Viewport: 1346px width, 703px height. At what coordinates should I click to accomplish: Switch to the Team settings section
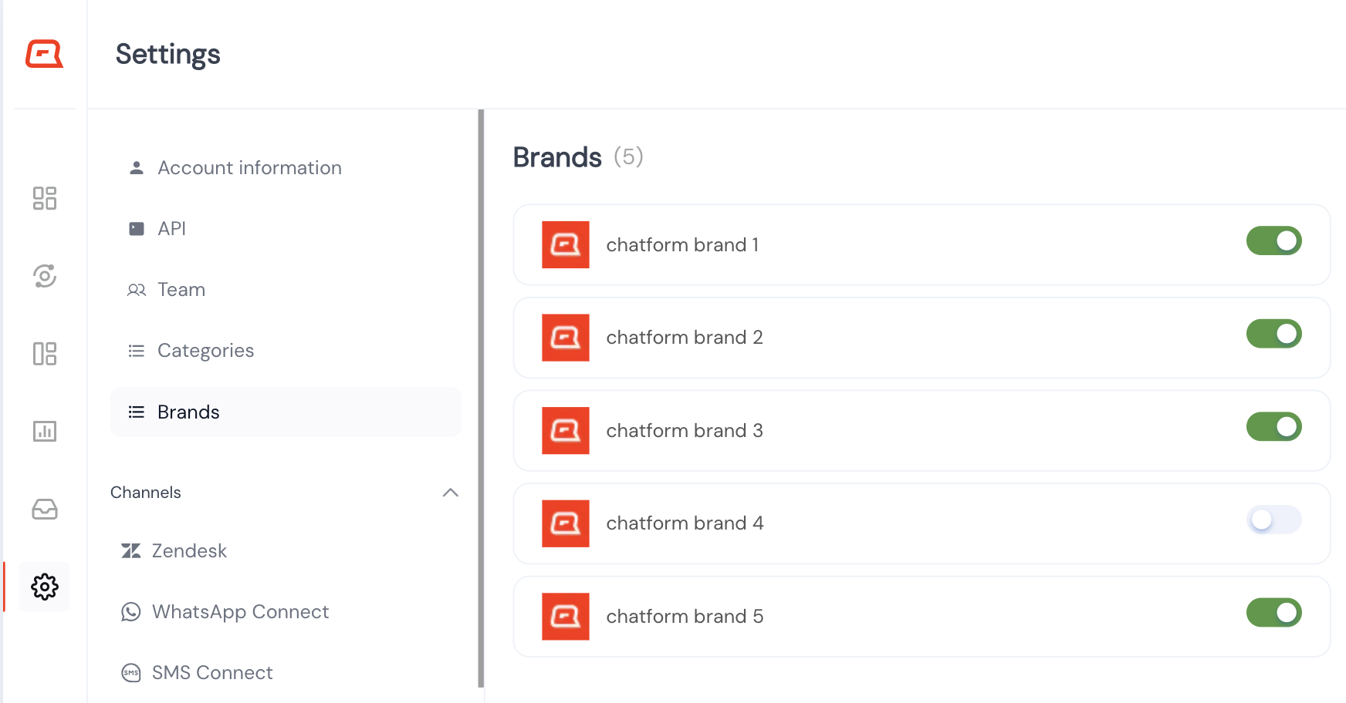coord(181,289)
